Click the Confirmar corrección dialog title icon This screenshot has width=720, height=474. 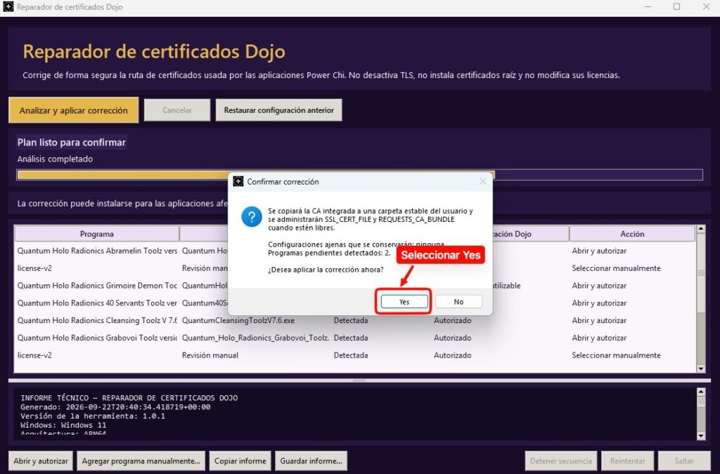coord(238,182)
